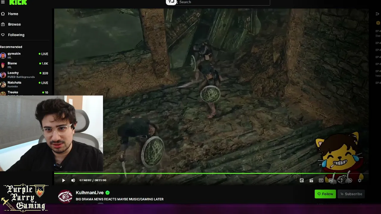This screenshot has width=381, height=214.
Task: Click the Following heart icon
Action: point(3,35)
